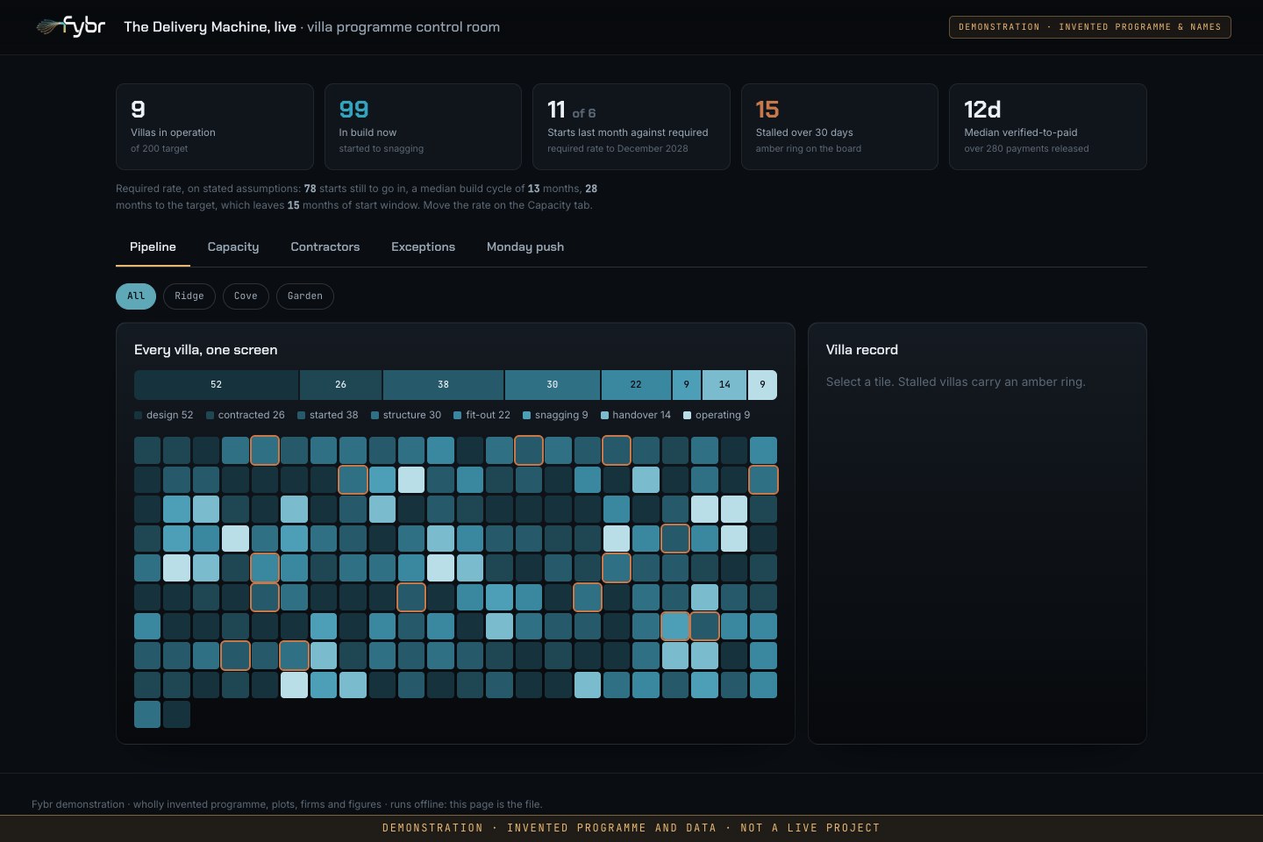Viewport: 1263px width, 842px height.
Task: Select the amber-ringed tile ending the second row
Action: [x=763, y=480]
